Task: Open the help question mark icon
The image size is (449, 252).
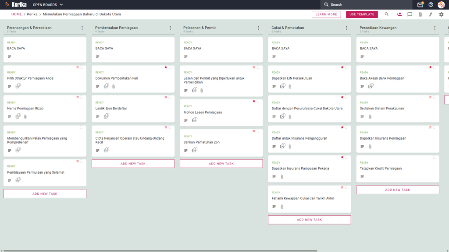Action: click(431, 4)
